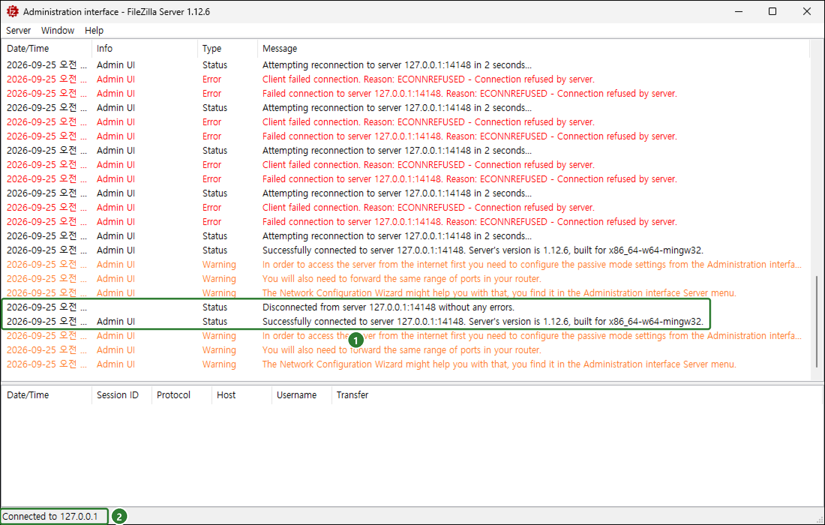The image size is (825, 525).
Task: Click the Username column header
Action: 302,395
